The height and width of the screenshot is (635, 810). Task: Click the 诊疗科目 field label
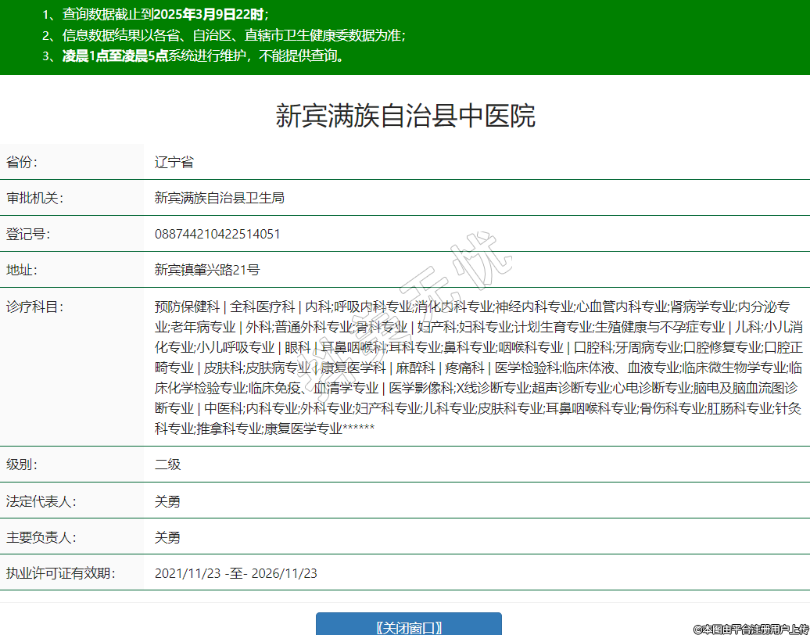pos(34,307)
